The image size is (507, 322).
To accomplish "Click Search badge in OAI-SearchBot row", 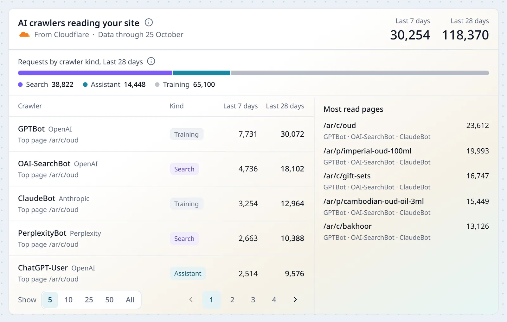I will point(184,169).
